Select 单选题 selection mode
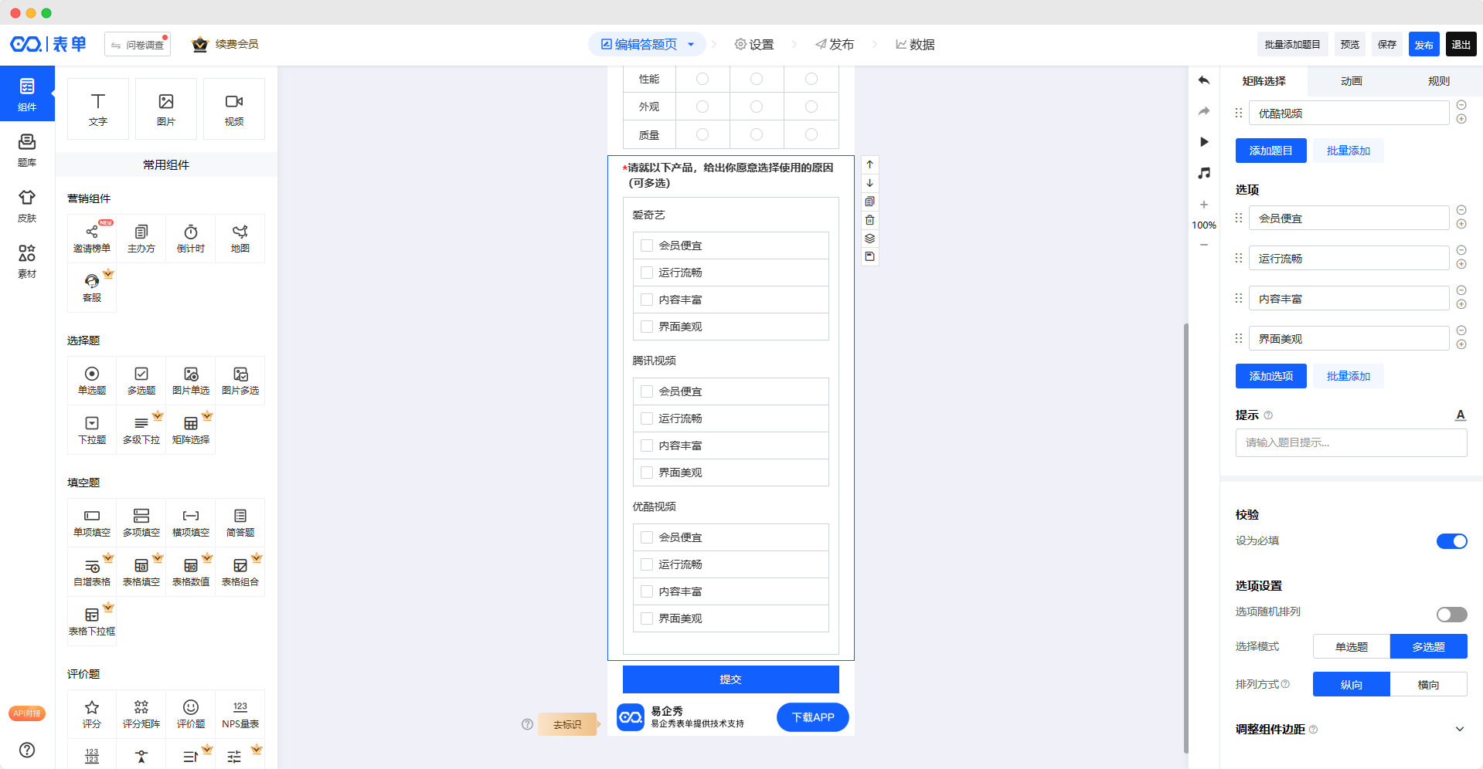Screen dimensions: 1483x769 1352,646
